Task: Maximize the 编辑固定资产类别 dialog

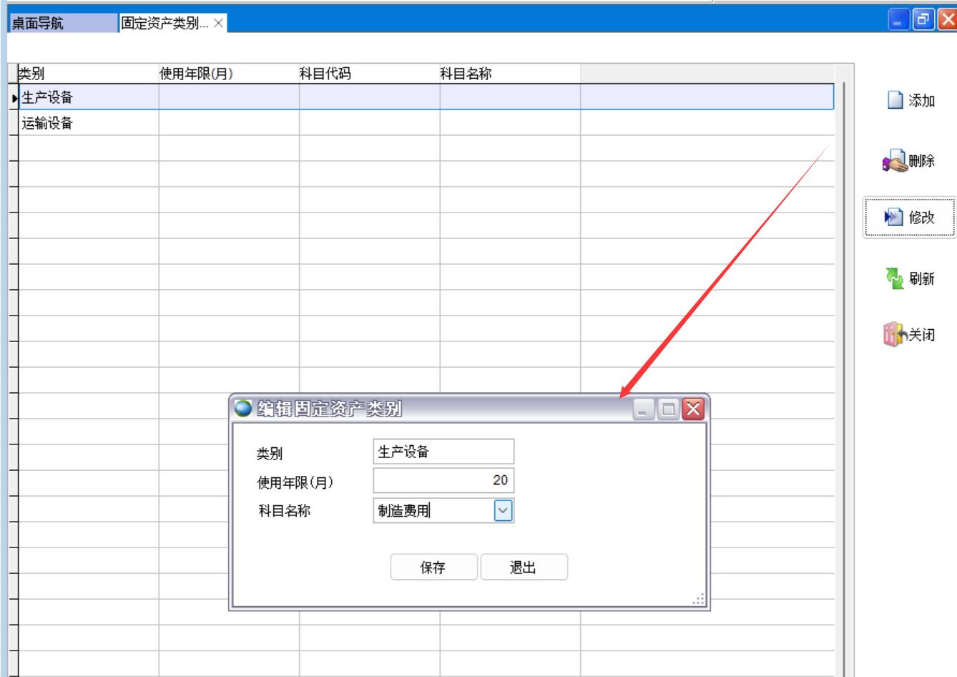Action: pos(669,409)
